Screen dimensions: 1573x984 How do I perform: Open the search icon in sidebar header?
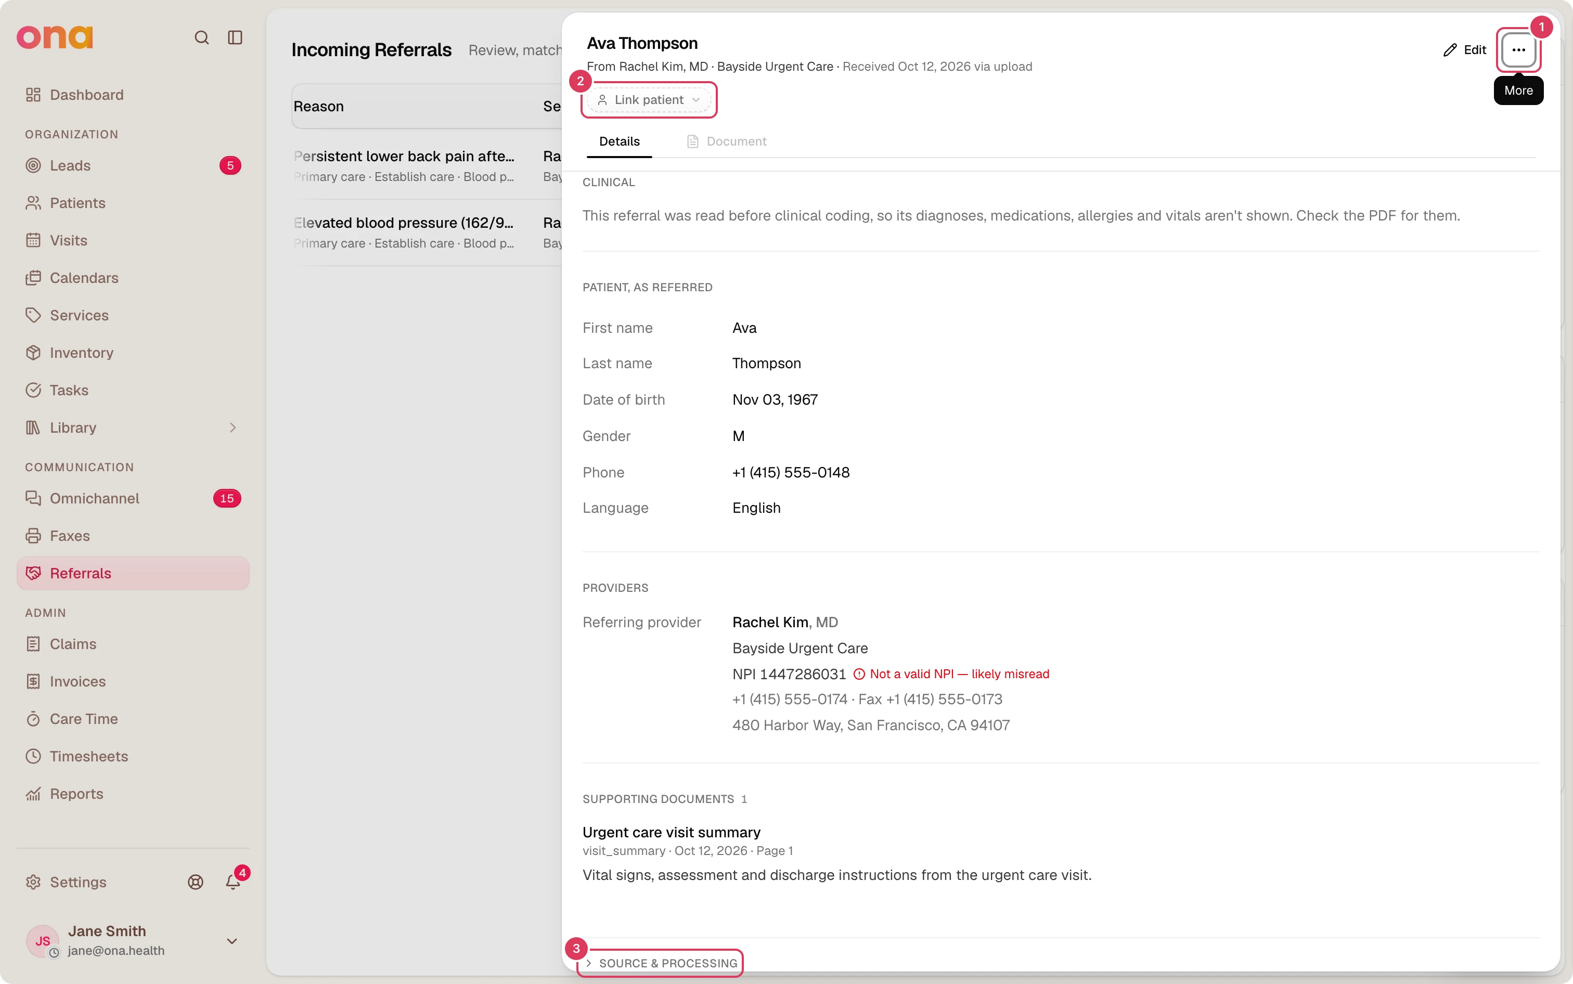point(202,38)
